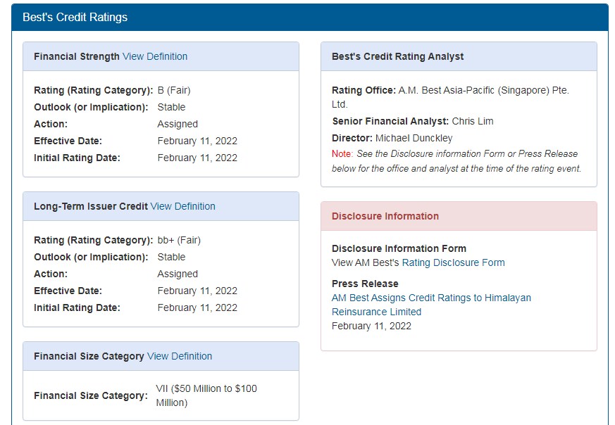Click Senior Financial Analyst name Chris Lim
The image size is (615, 425).
473,121
